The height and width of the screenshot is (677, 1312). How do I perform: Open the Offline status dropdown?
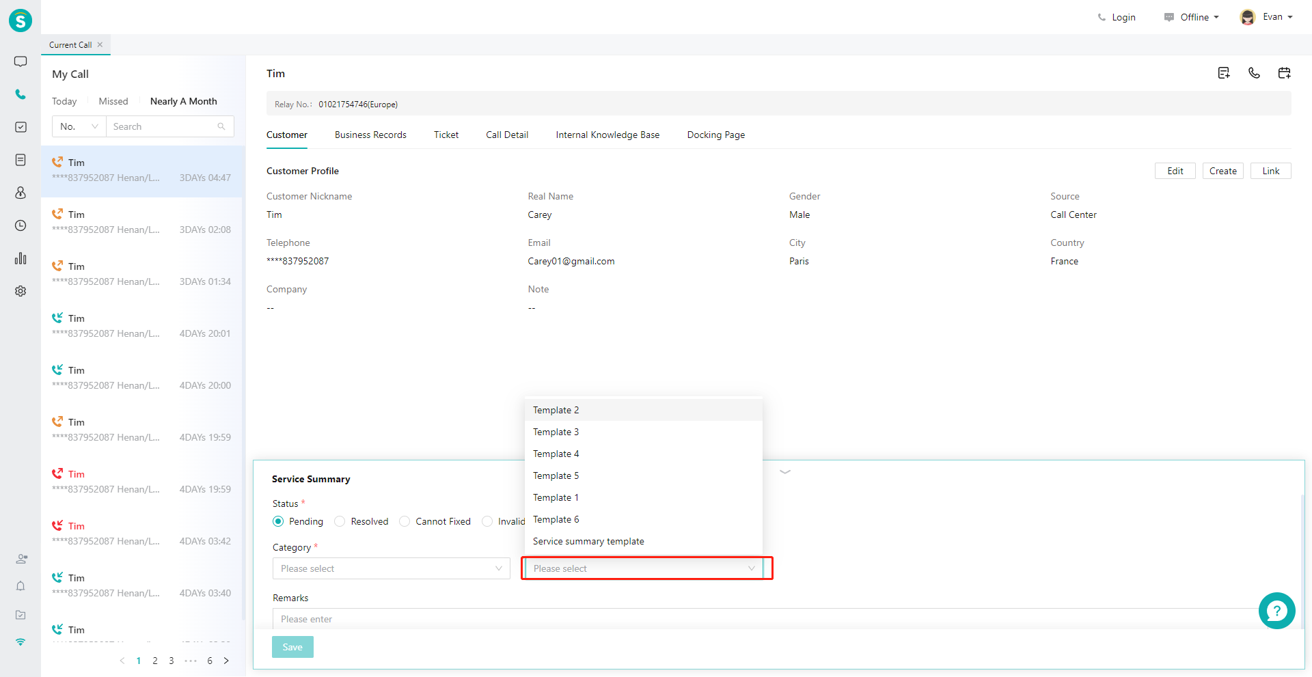coord(1192,17)
